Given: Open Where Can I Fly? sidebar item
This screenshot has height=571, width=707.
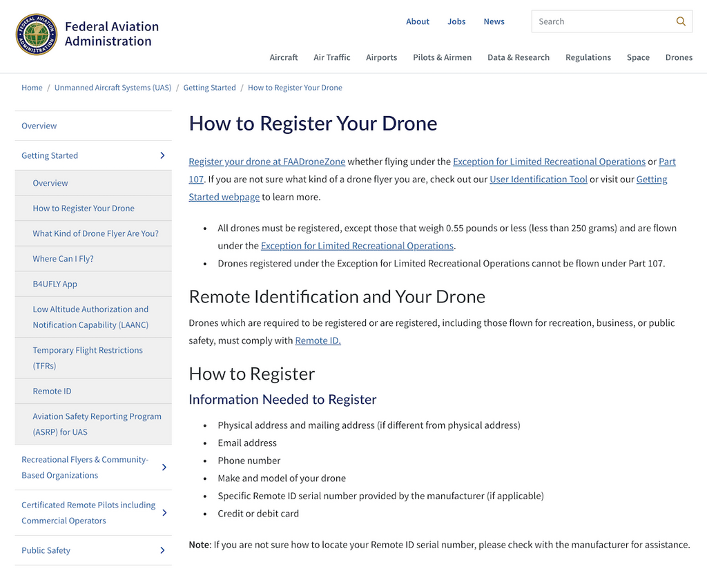Looking at the screenshot, I should click(x=63, y=259).
